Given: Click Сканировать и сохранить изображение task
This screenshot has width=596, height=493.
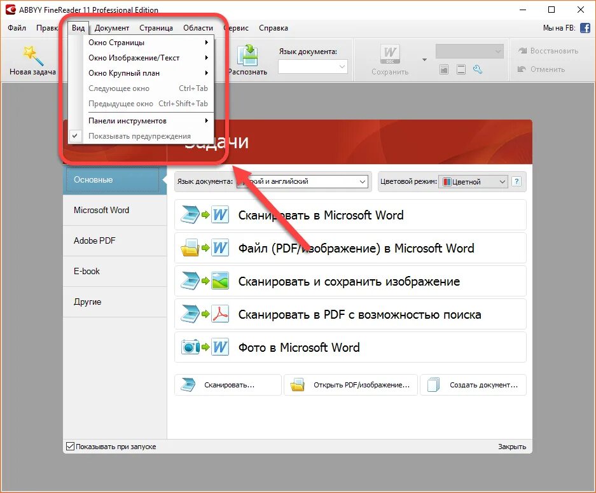Looking at the screenshot, I should point(350,281).
